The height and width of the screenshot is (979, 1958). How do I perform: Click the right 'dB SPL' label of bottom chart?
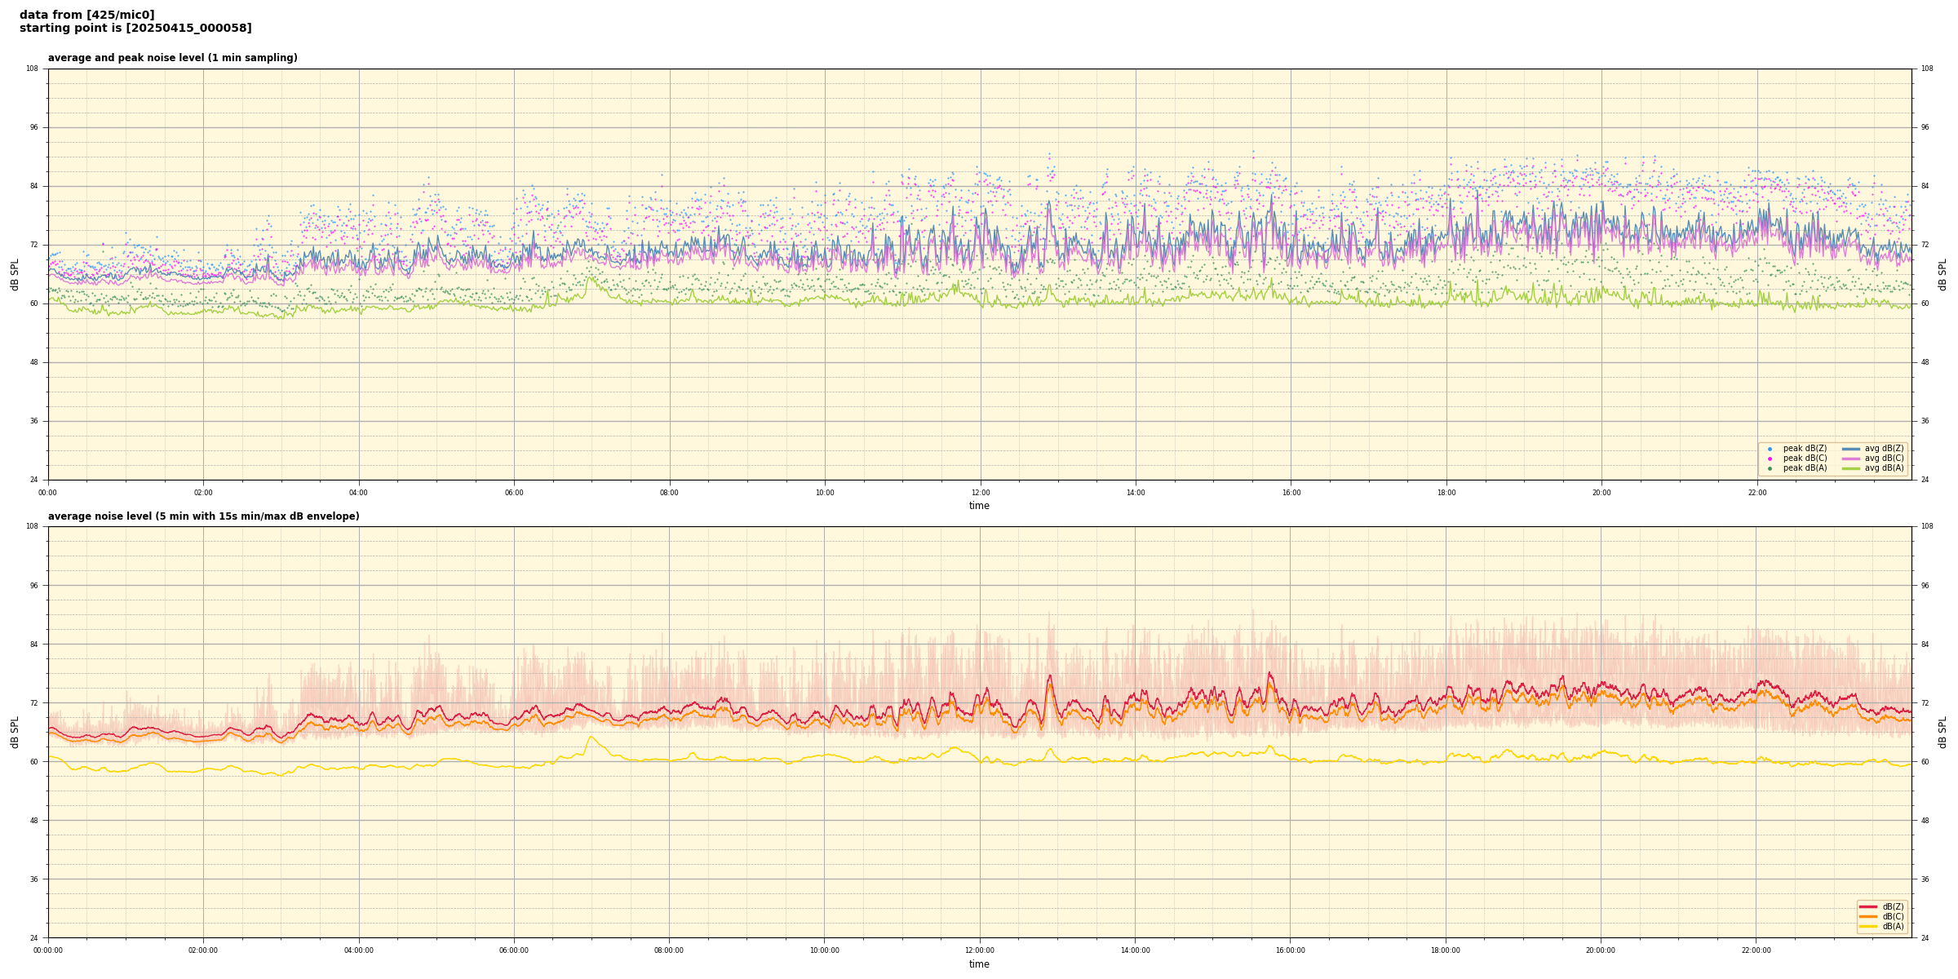tap(1942, 732)
